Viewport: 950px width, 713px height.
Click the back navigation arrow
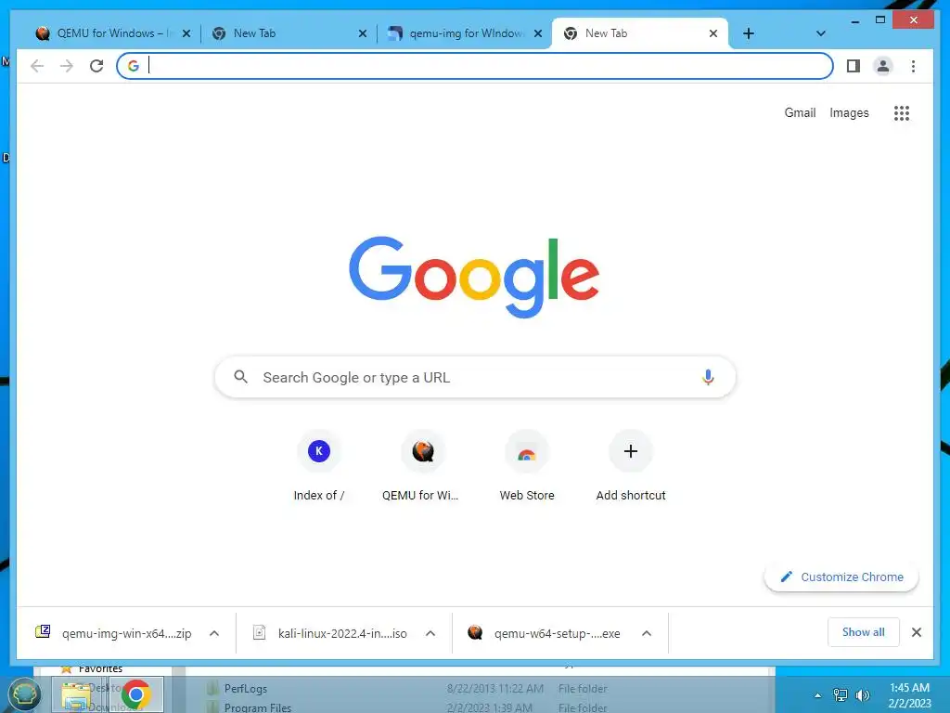(37, 66)
